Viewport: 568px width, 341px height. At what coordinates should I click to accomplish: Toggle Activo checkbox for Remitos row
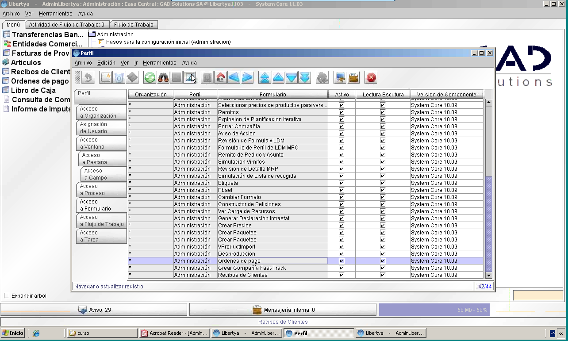(x=342, y=112)
